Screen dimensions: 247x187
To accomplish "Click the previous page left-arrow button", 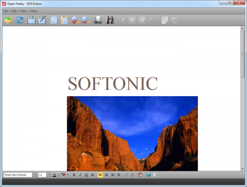I will [132, 20].
